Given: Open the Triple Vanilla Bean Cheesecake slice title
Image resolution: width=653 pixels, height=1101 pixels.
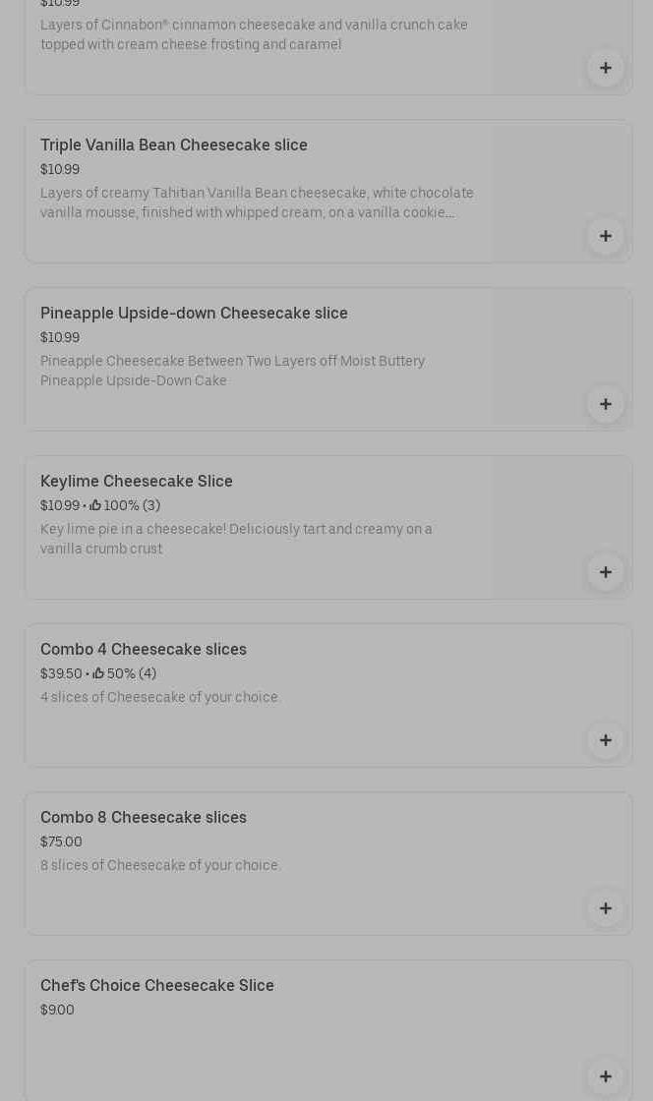Looking at the screenshot, I should pos(174,145).
